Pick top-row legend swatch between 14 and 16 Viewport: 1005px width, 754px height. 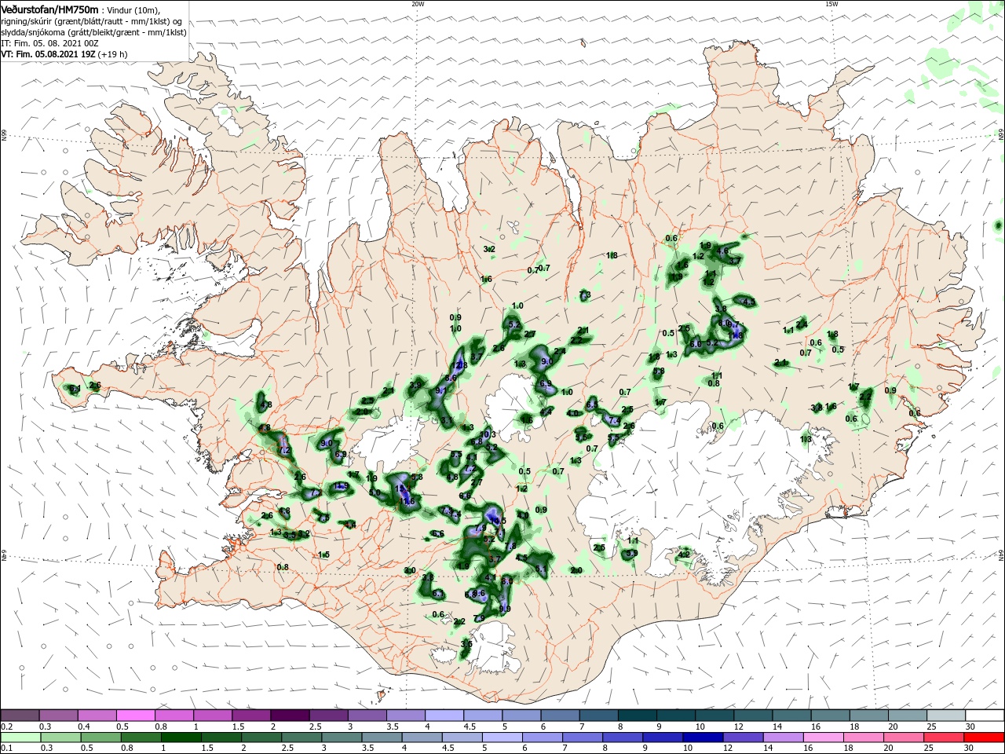pyautogui.click(x=791, y=715)
